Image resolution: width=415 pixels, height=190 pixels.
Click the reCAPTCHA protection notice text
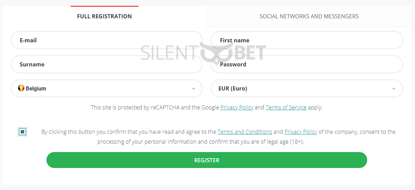pos(207,108)
